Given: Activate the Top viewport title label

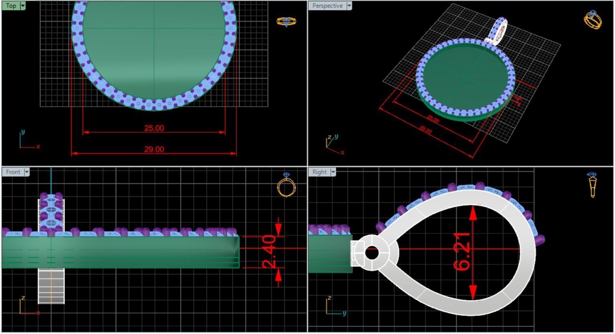Looking at the screenshot, I should tap(11, 6).
